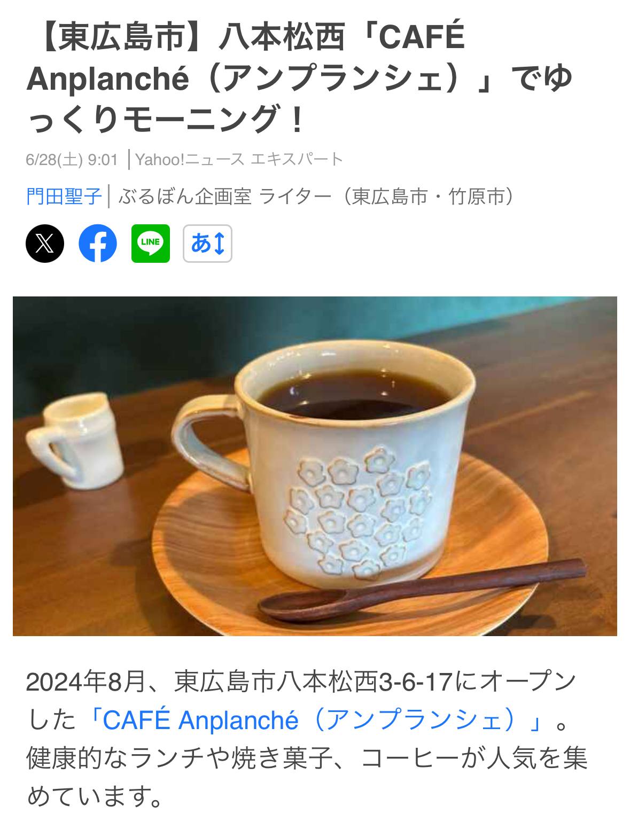The height and width of the screenshot is (822, 630).
Task: Click ゆっくりモーニング text in headline
Action: coord(166,119)
